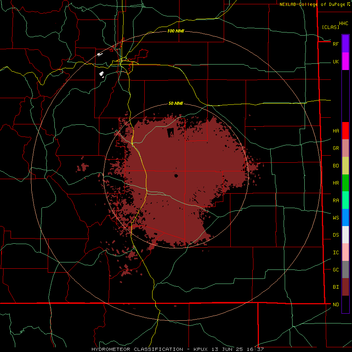Click the HR dark green legend swatch
The width and height of the screenshot is (352, 352).
[345, 183]
